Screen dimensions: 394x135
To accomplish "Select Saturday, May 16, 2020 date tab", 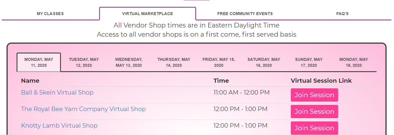I will (x=264, y=62).
